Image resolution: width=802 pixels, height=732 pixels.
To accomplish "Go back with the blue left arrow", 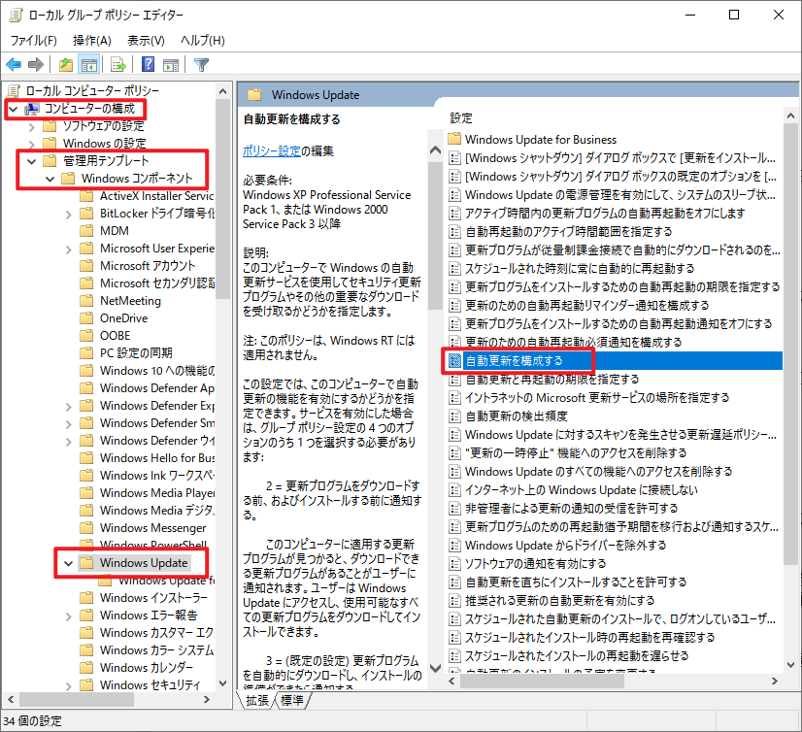I will [14, 64].
